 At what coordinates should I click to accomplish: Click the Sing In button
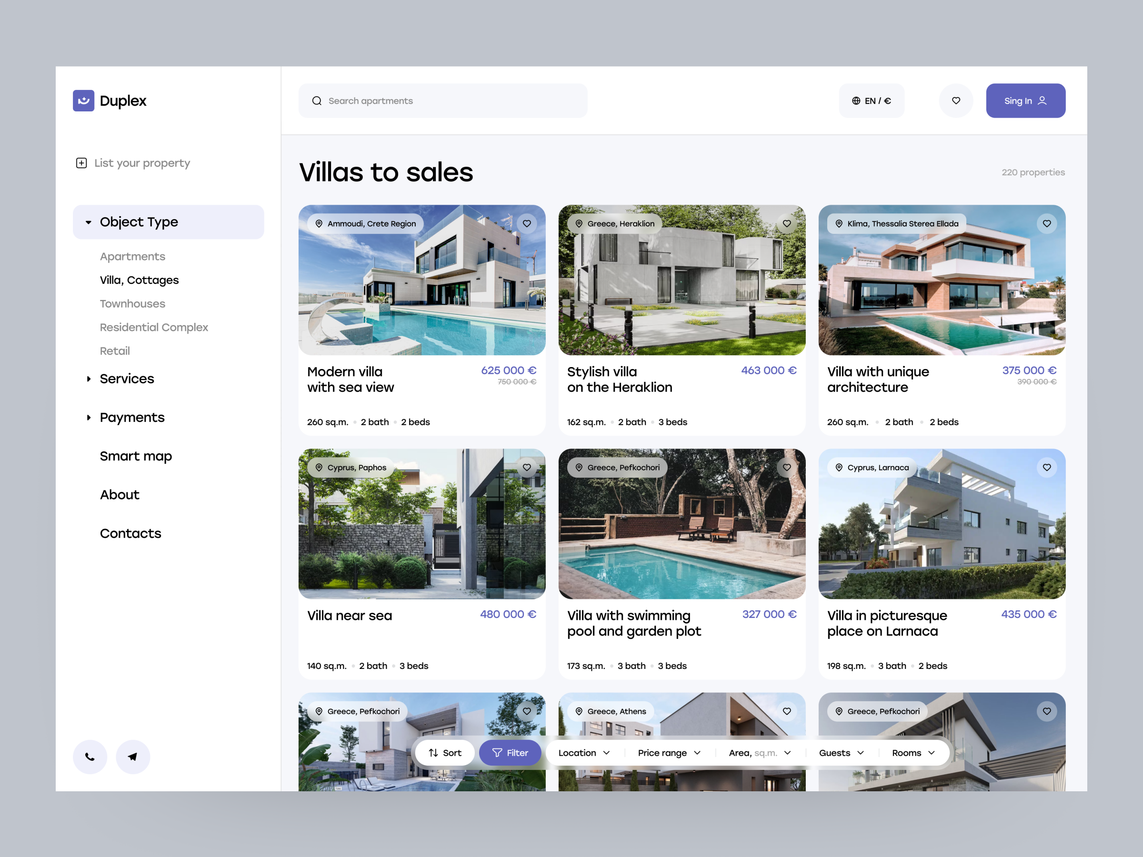click(x=1025, y=101)
